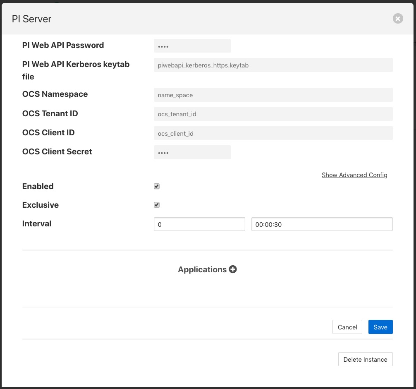Focus the PI Web API Password field
This screenshot has width=416, height=389.
[x=192, y=46]
